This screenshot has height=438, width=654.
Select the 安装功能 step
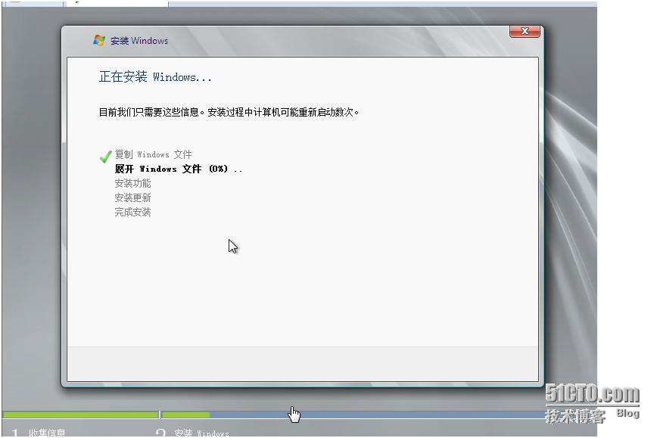click(132, 183)
